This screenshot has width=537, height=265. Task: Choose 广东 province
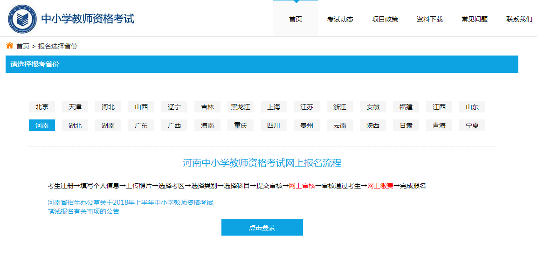click(x=141, y=125)
